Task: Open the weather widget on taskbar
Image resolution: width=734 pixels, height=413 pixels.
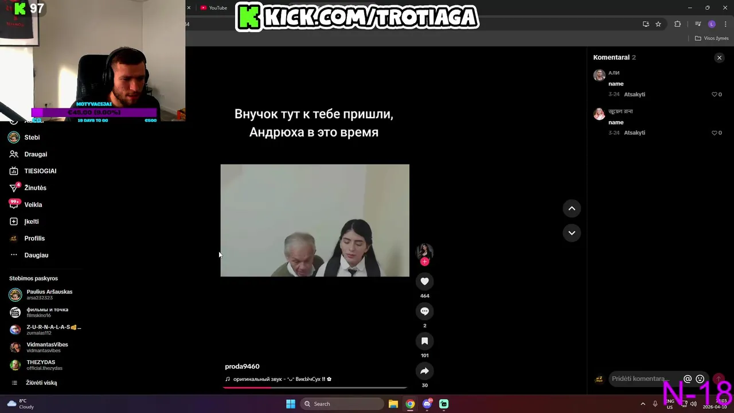Action: [x=20, y=404]
